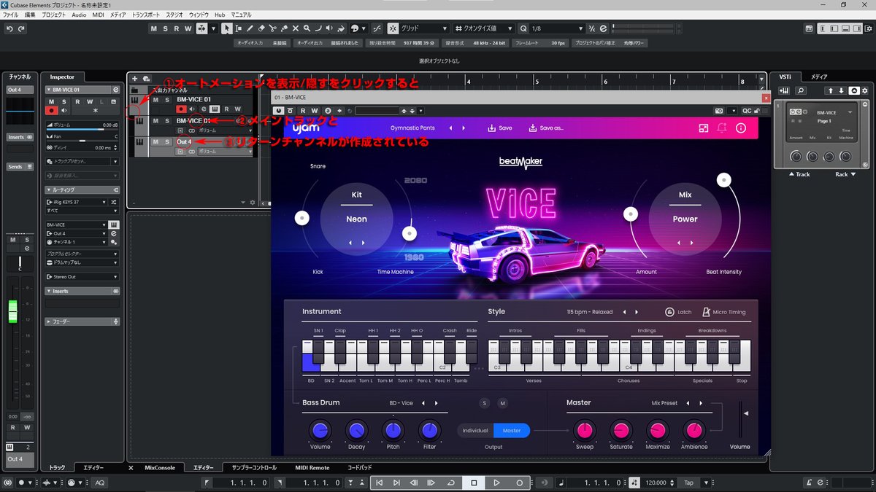Select the Split (scissors) tool

point(272,28)
